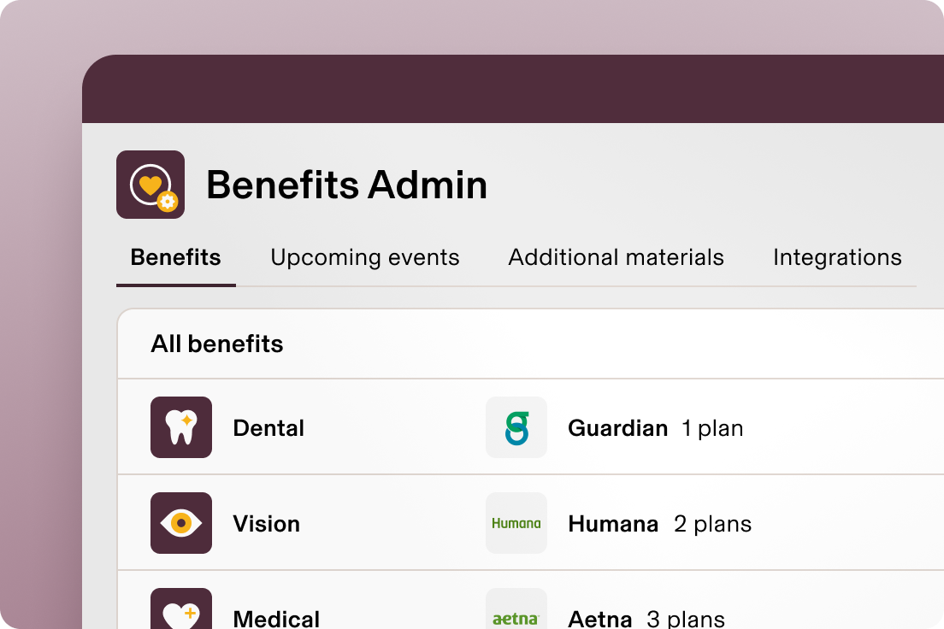Click the Benefits Admin heart app icon
This screenshot has width=944, height=629.
coord(150,184)
